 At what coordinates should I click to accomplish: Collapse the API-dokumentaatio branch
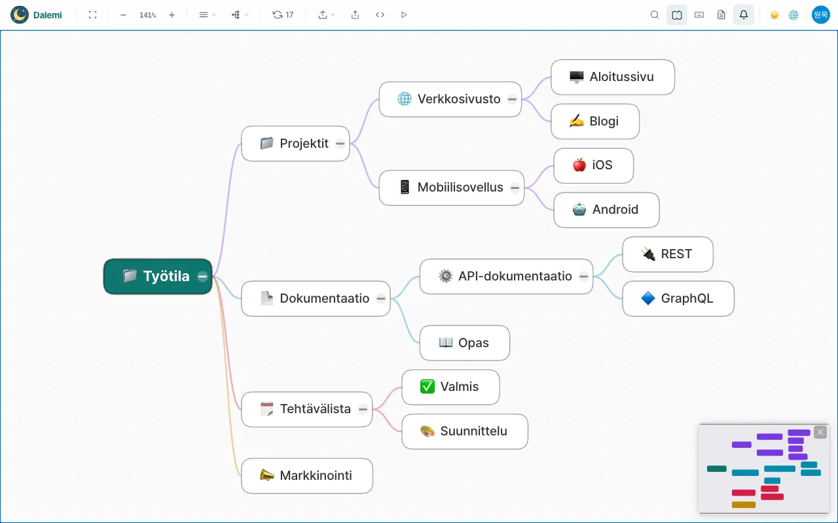(x=584, y=277)
